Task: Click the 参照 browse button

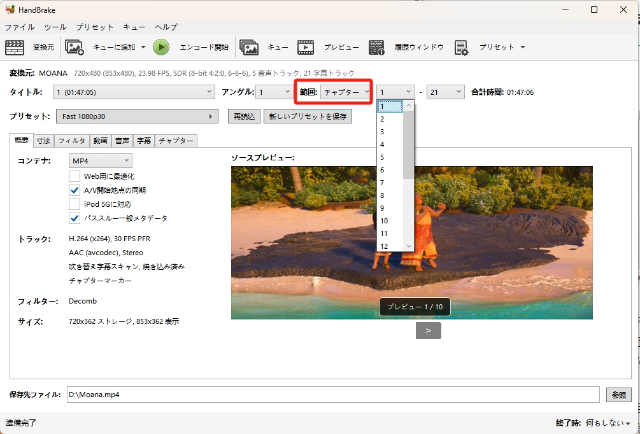Action: (x=619, y=395)
